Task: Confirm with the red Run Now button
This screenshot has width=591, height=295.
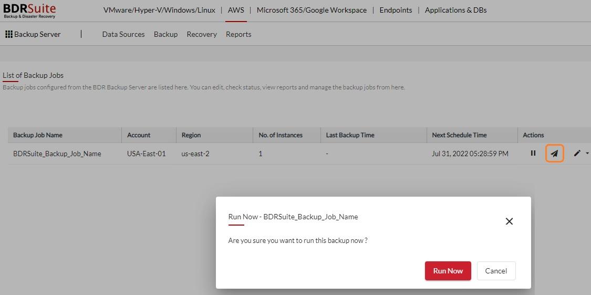Action: 448,271
